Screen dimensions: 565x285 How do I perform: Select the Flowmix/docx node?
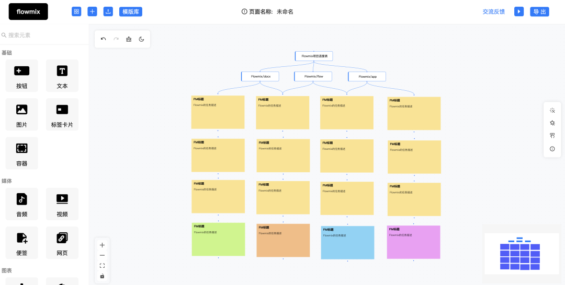coord(260,76)
